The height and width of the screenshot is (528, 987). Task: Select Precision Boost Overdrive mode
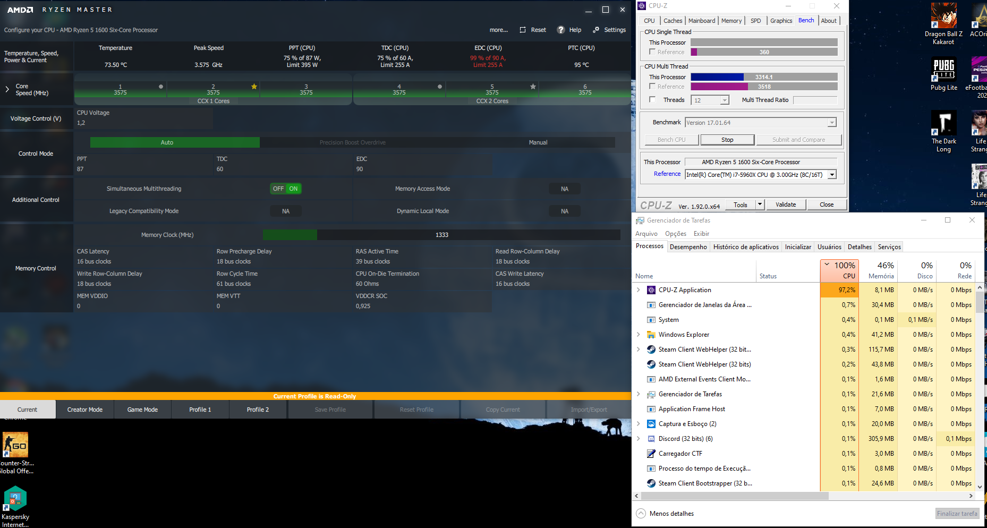353,142
